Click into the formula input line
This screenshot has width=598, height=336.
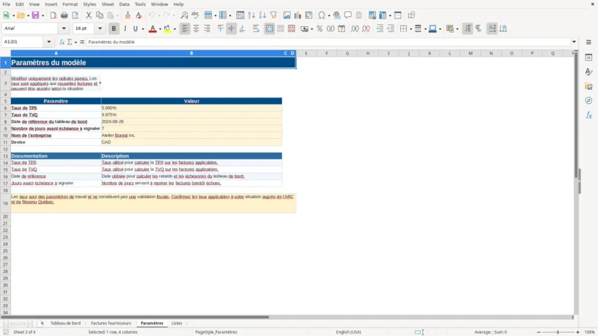[x=328, y=42]
